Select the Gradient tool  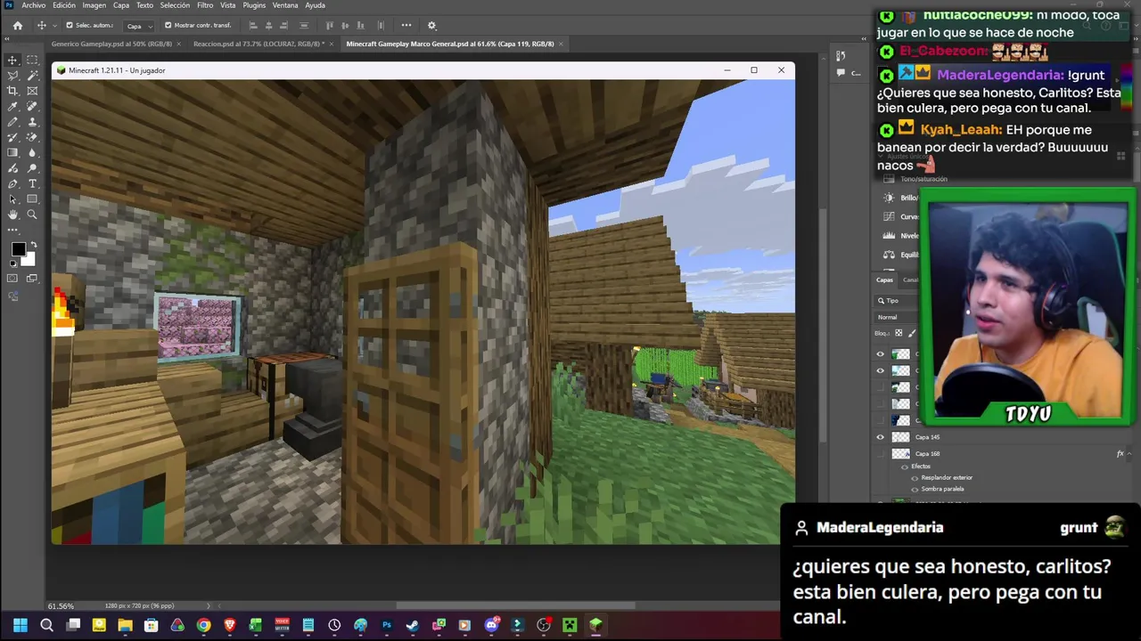point(12,152)
